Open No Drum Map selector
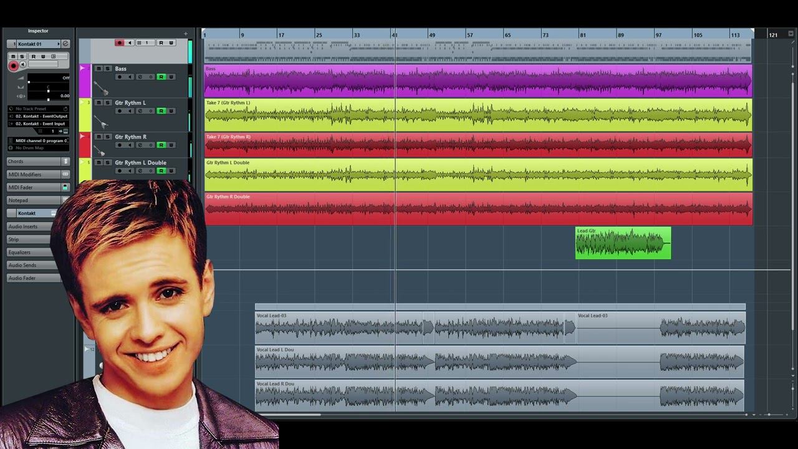 (x=38, y=148)
